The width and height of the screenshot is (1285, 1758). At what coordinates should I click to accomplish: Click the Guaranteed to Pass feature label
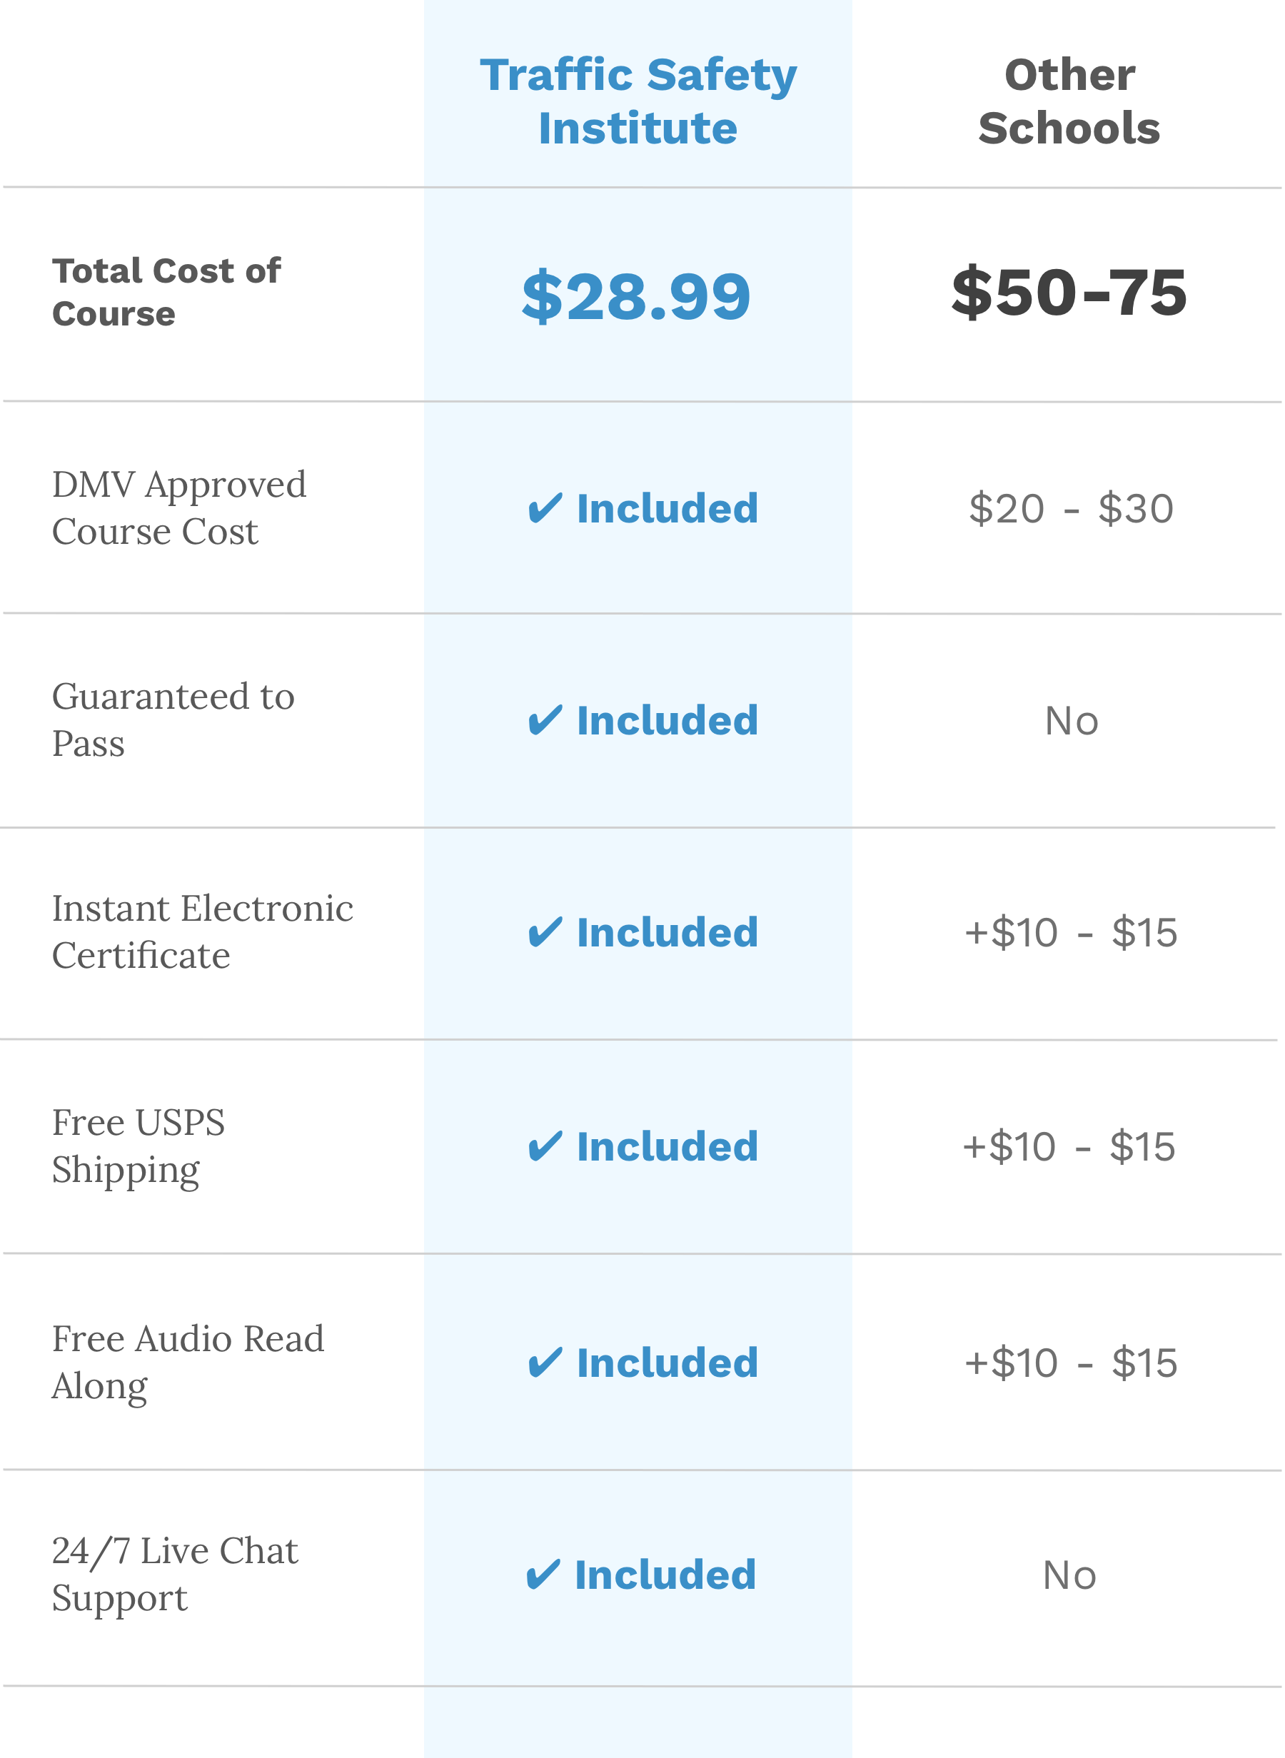[x=173, y=720]
